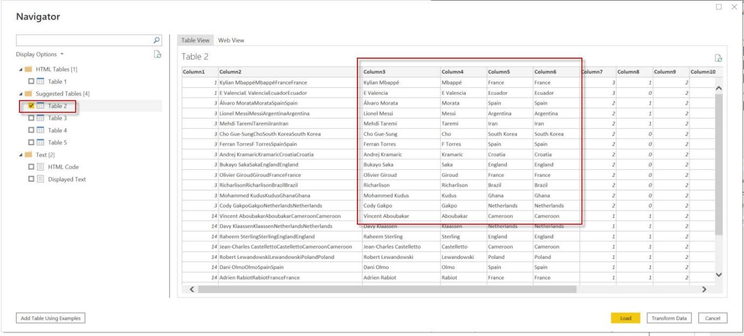Viewport: 744px width, 336px height.
Task: Check the Displayed Text checkbox
Action: pyautogui.click(x=31, y=179)
